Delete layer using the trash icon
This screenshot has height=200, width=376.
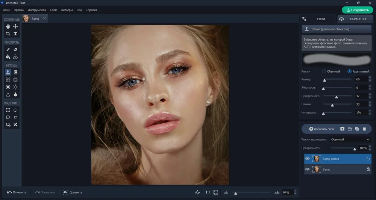click(x=364, y=129)
